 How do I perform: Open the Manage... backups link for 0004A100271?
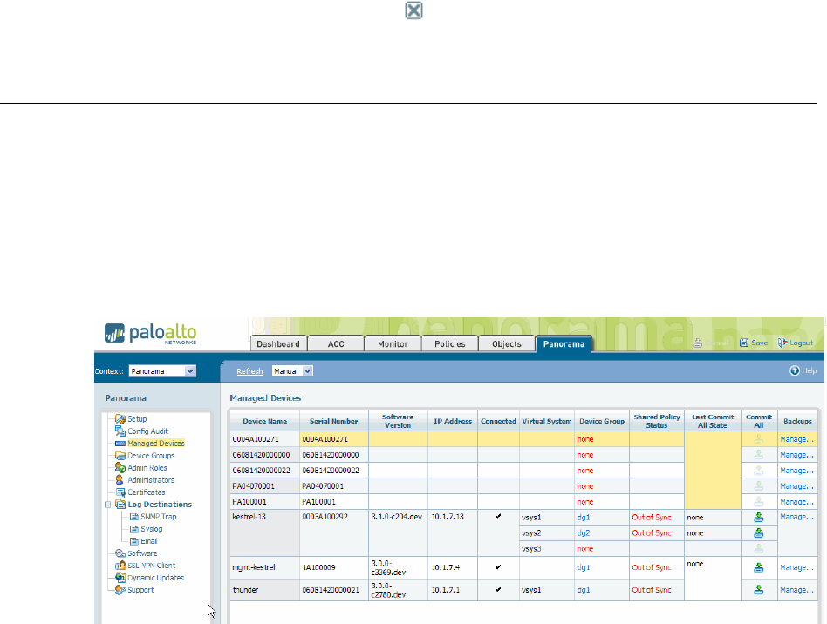pos(796,439)
